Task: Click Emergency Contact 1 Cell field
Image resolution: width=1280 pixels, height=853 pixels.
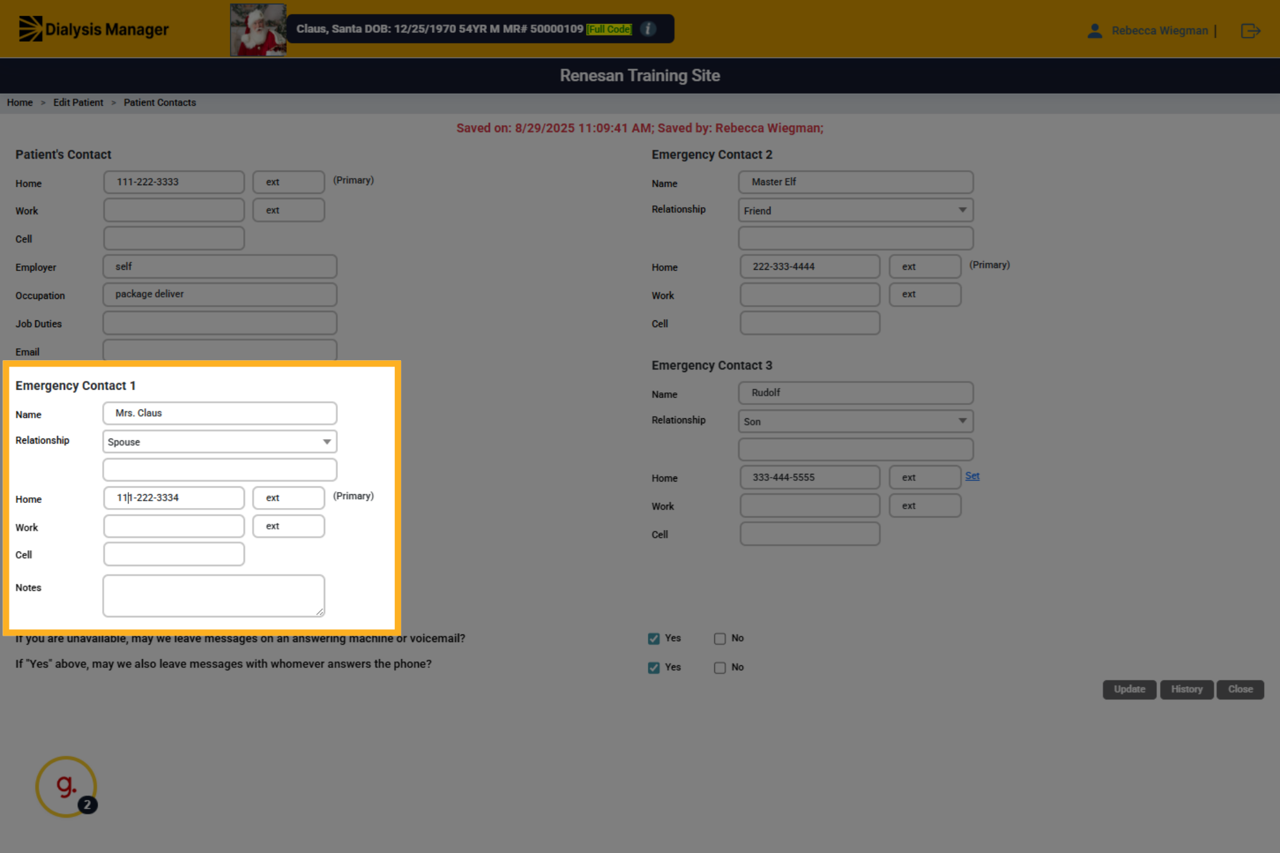Action: point(174,554)
